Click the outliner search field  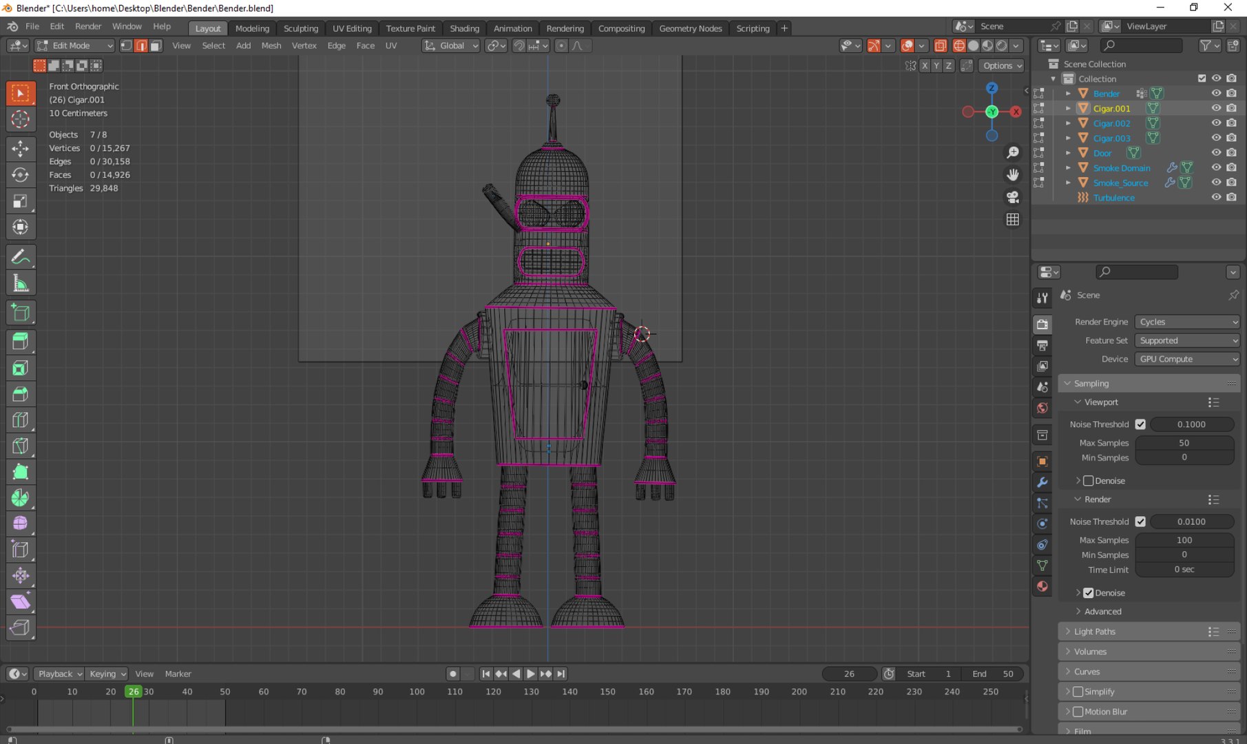coord(1142,45)
